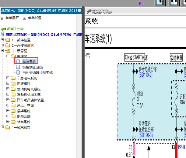Expand the 电源搭铁 folder
Viewport: 186px width, 158px height.
pos(8,83)
